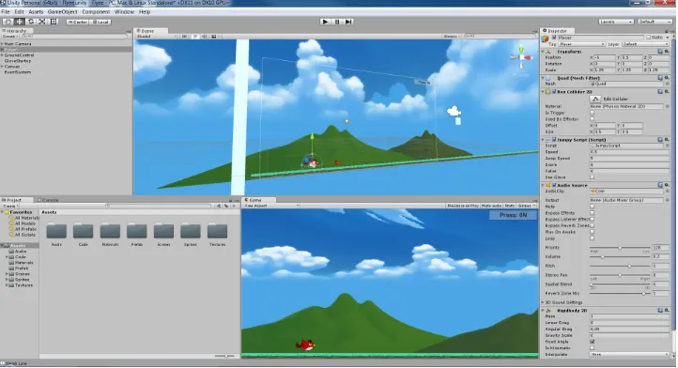This screenshot has height=368, width=678.
Task: Open the Default layout dropdown
Action: click(x=655, y=22)
